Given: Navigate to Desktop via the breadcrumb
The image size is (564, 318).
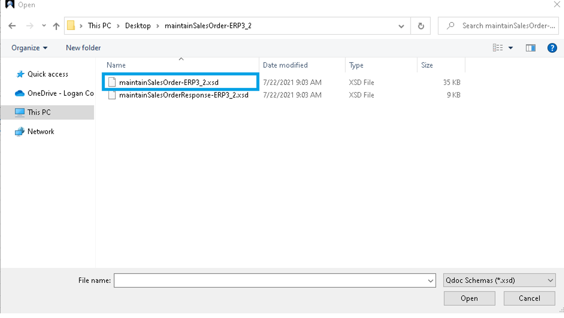Looking at the screenshot, I should point(138,24).
